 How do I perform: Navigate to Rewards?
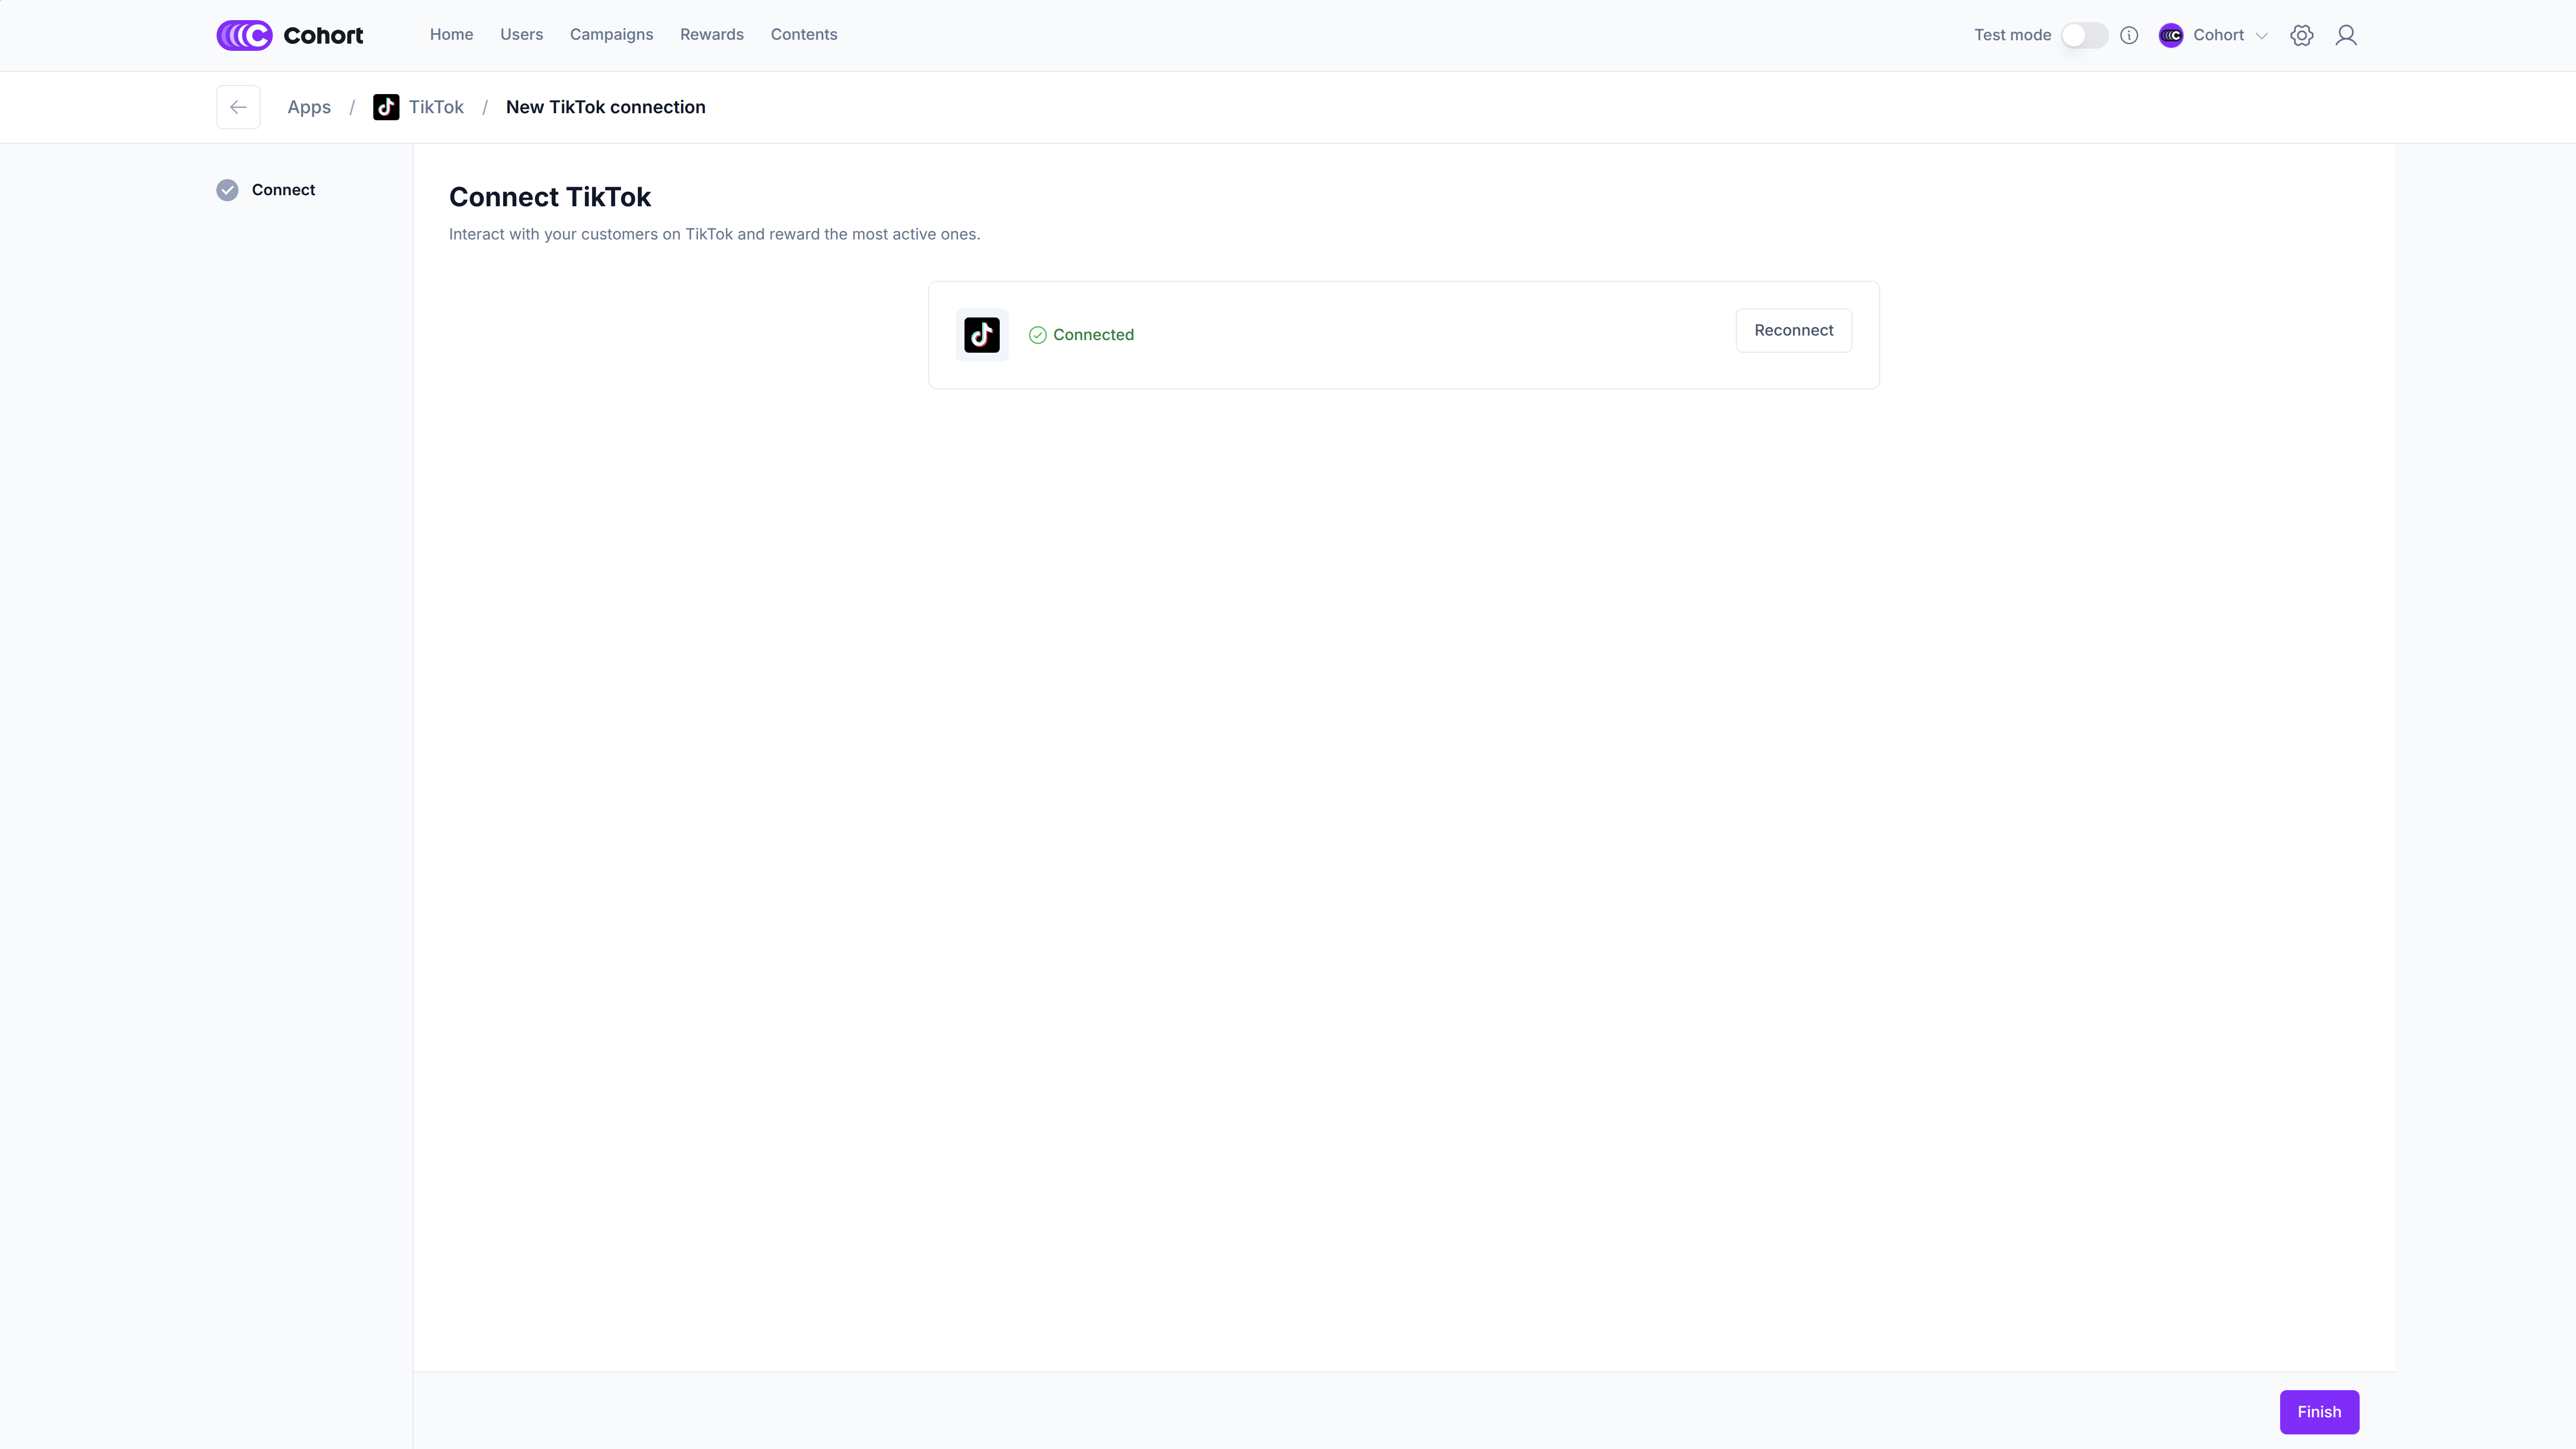[x=711, y=34]
